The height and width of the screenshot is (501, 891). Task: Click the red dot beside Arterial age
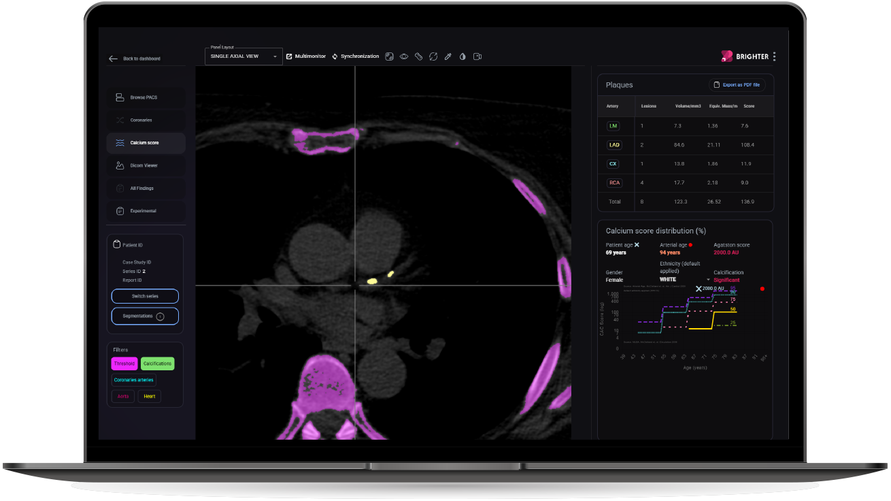pyautogui.click(x=690, y=244)
